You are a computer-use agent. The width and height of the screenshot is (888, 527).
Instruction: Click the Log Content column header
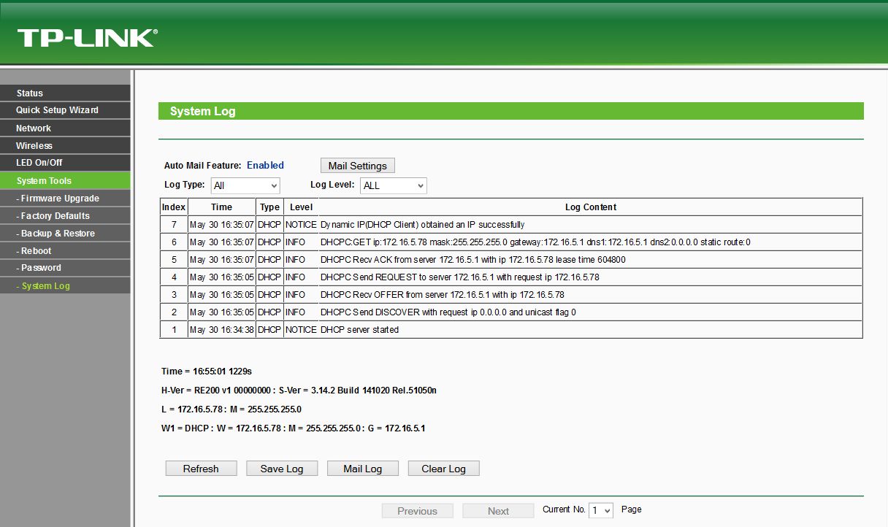(x=591, y=207)
